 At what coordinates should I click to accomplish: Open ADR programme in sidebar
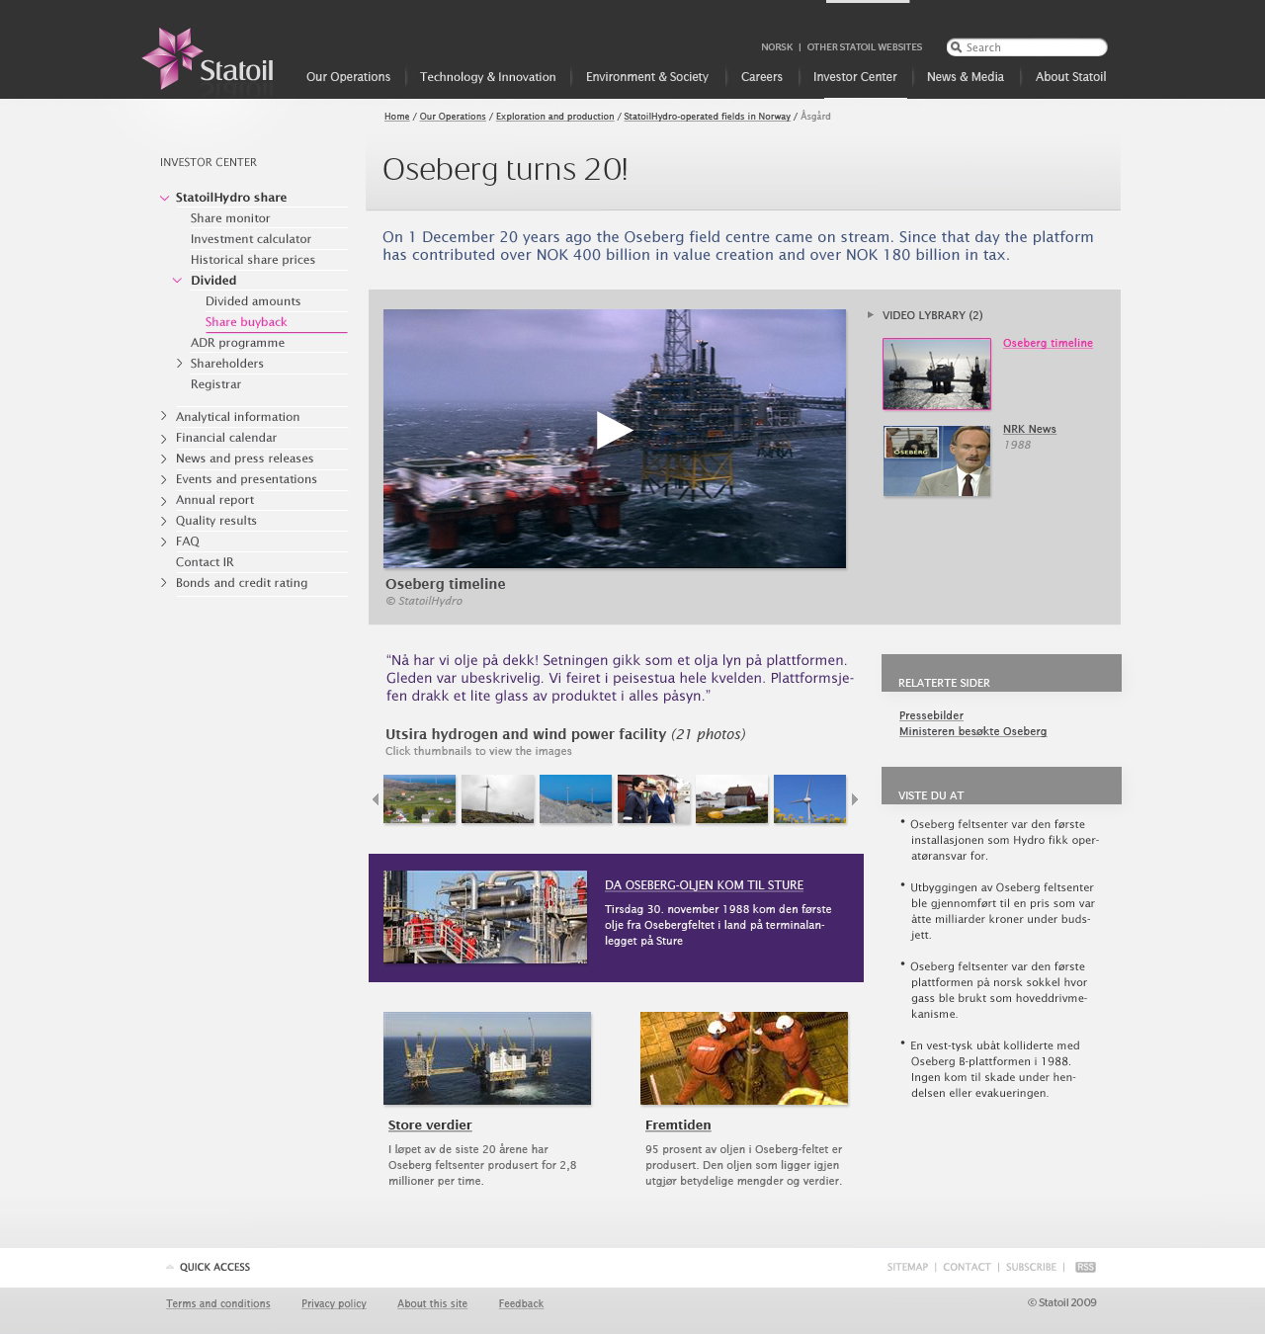[237, 343]
